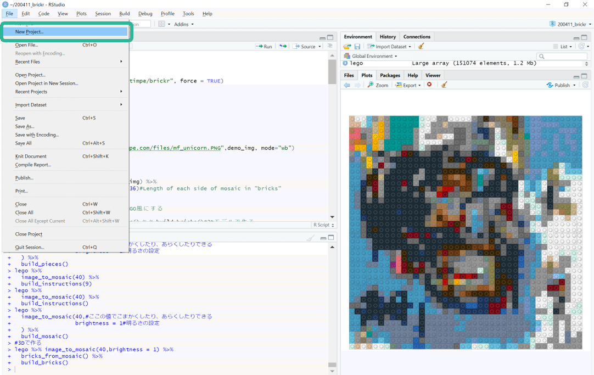Open the Code menu
Viewport: 594px width, 375px height.
click(x=44, y=14)
